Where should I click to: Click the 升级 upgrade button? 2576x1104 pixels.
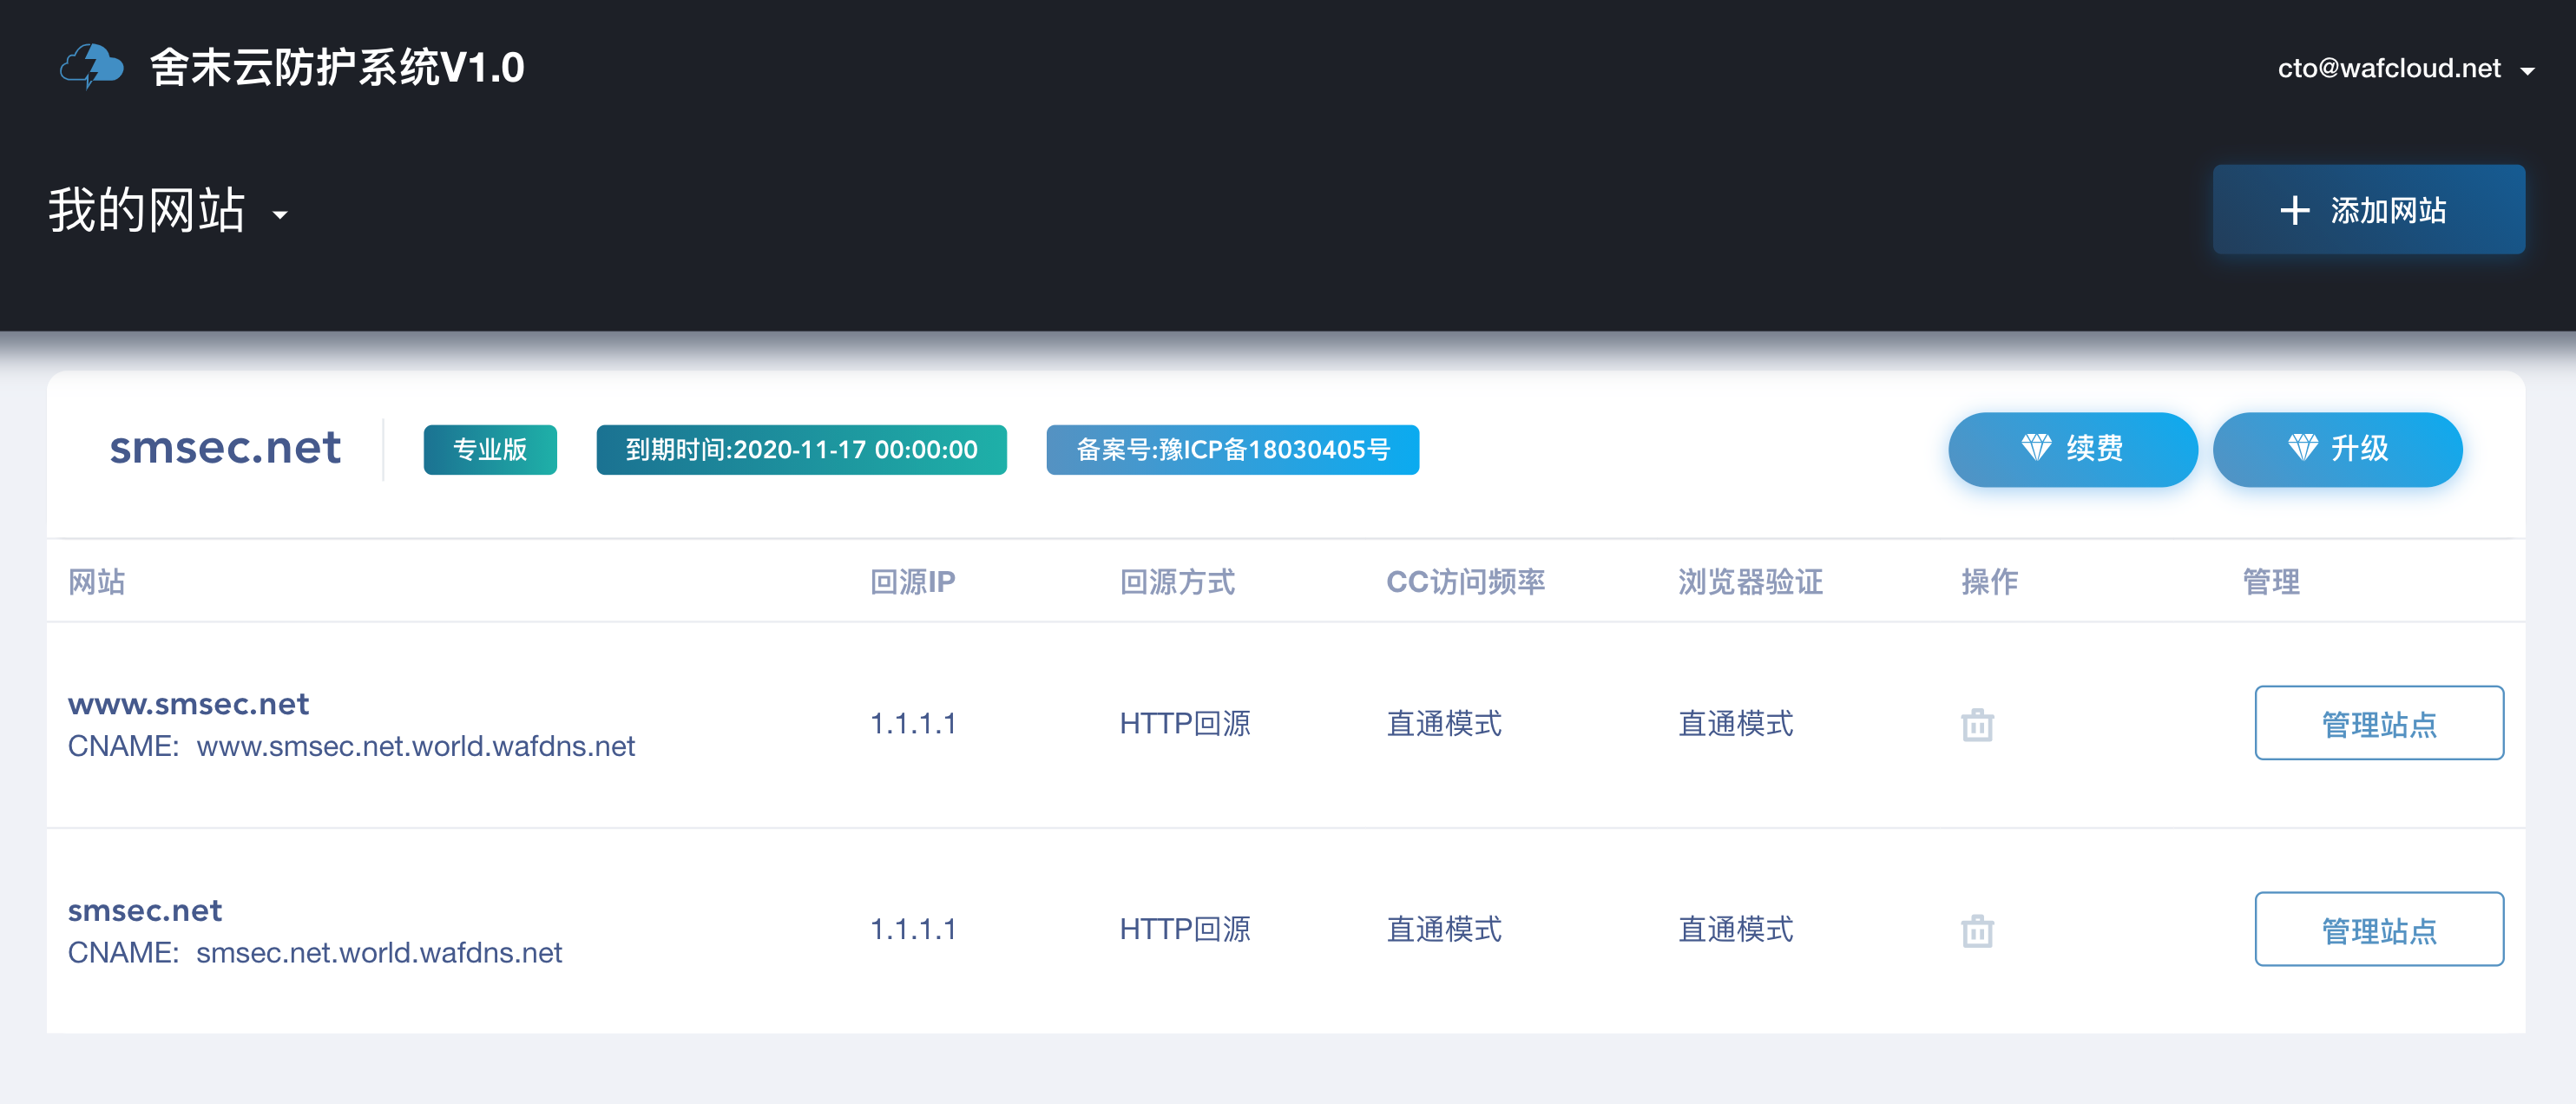coord(2337,449)
